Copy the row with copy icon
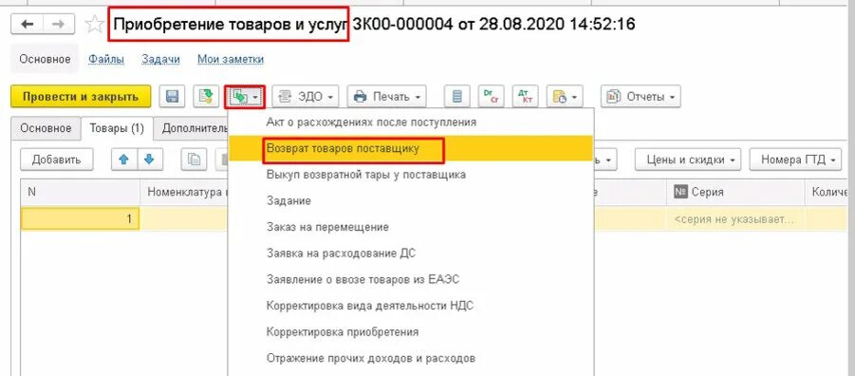This screenshot has width=855, height=376. (194, 160)
